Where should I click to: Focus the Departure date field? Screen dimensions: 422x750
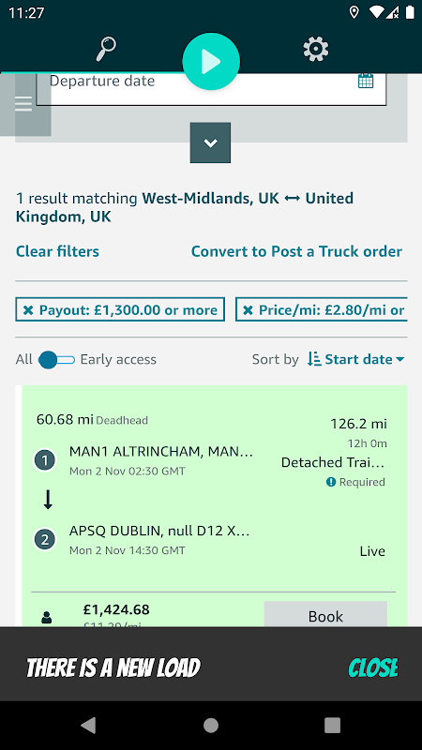click(211, 87)
